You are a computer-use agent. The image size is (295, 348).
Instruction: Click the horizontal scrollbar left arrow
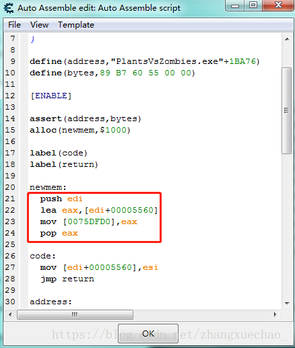(10, 314)
